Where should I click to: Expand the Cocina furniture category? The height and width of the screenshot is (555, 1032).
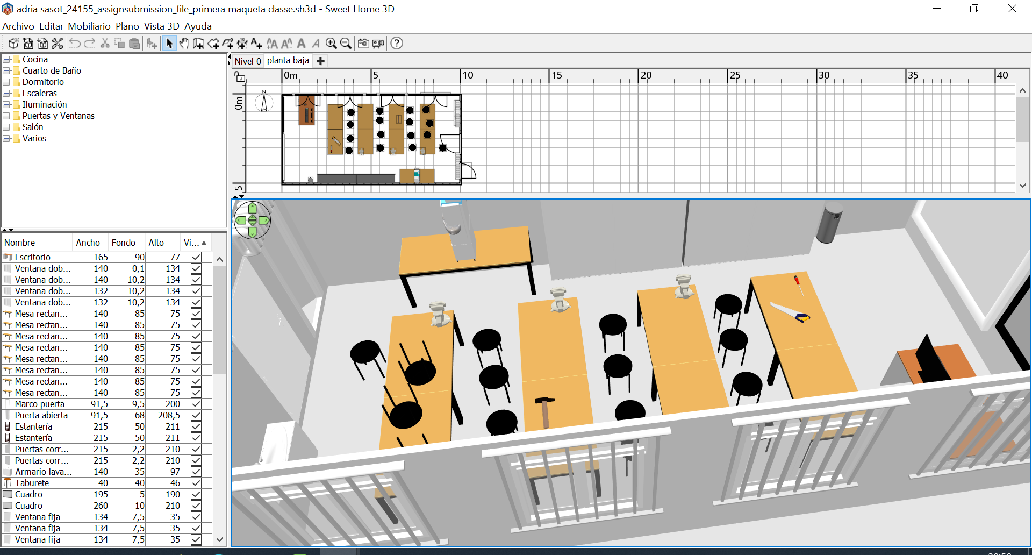[6, 59]
